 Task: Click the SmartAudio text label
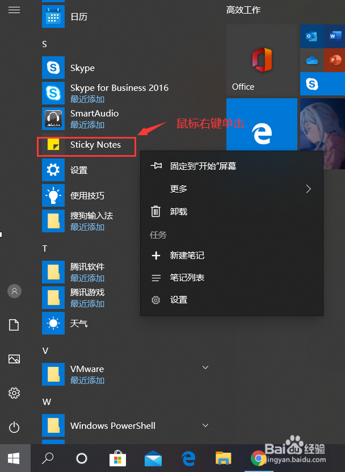(94, 113)
